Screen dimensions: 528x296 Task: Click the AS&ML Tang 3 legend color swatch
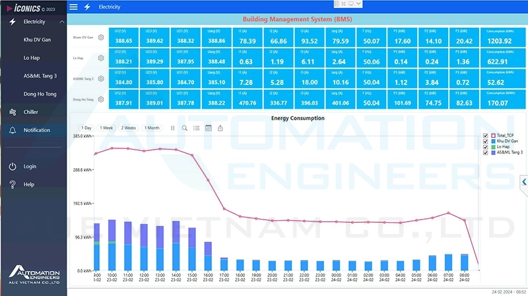click(493, 152)
